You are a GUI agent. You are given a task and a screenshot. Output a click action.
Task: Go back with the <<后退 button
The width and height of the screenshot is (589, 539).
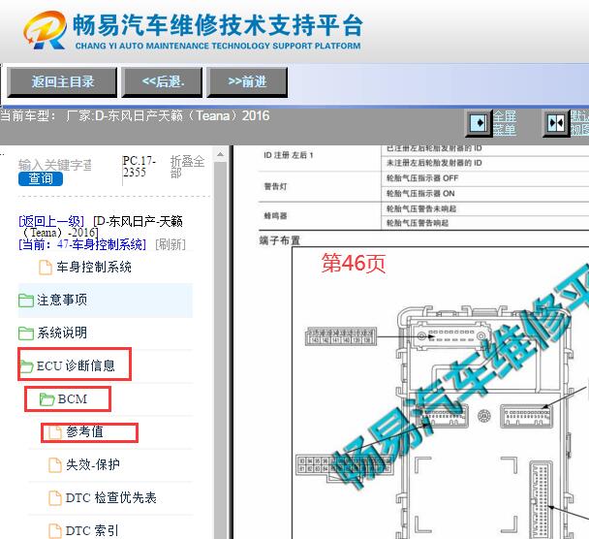coord(163,81)
